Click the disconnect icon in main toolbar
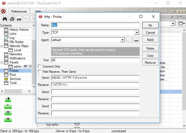 pyautogui.click(x=3, y=11)
